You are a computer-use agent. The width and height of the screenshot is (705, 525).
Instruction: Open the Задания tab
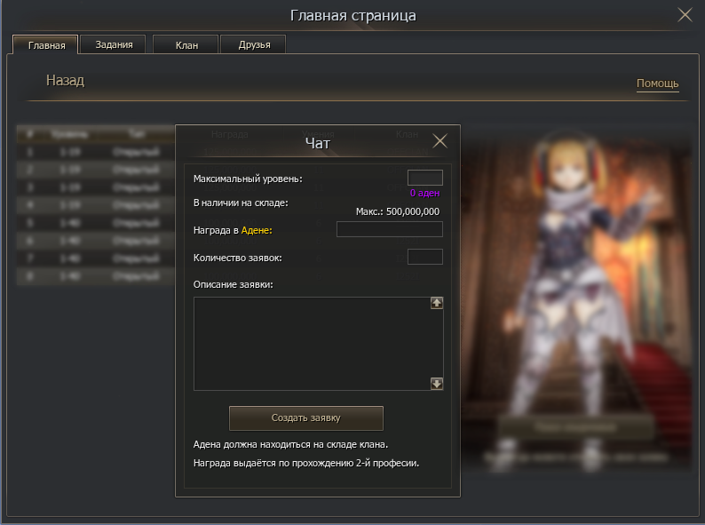[114, 44]
